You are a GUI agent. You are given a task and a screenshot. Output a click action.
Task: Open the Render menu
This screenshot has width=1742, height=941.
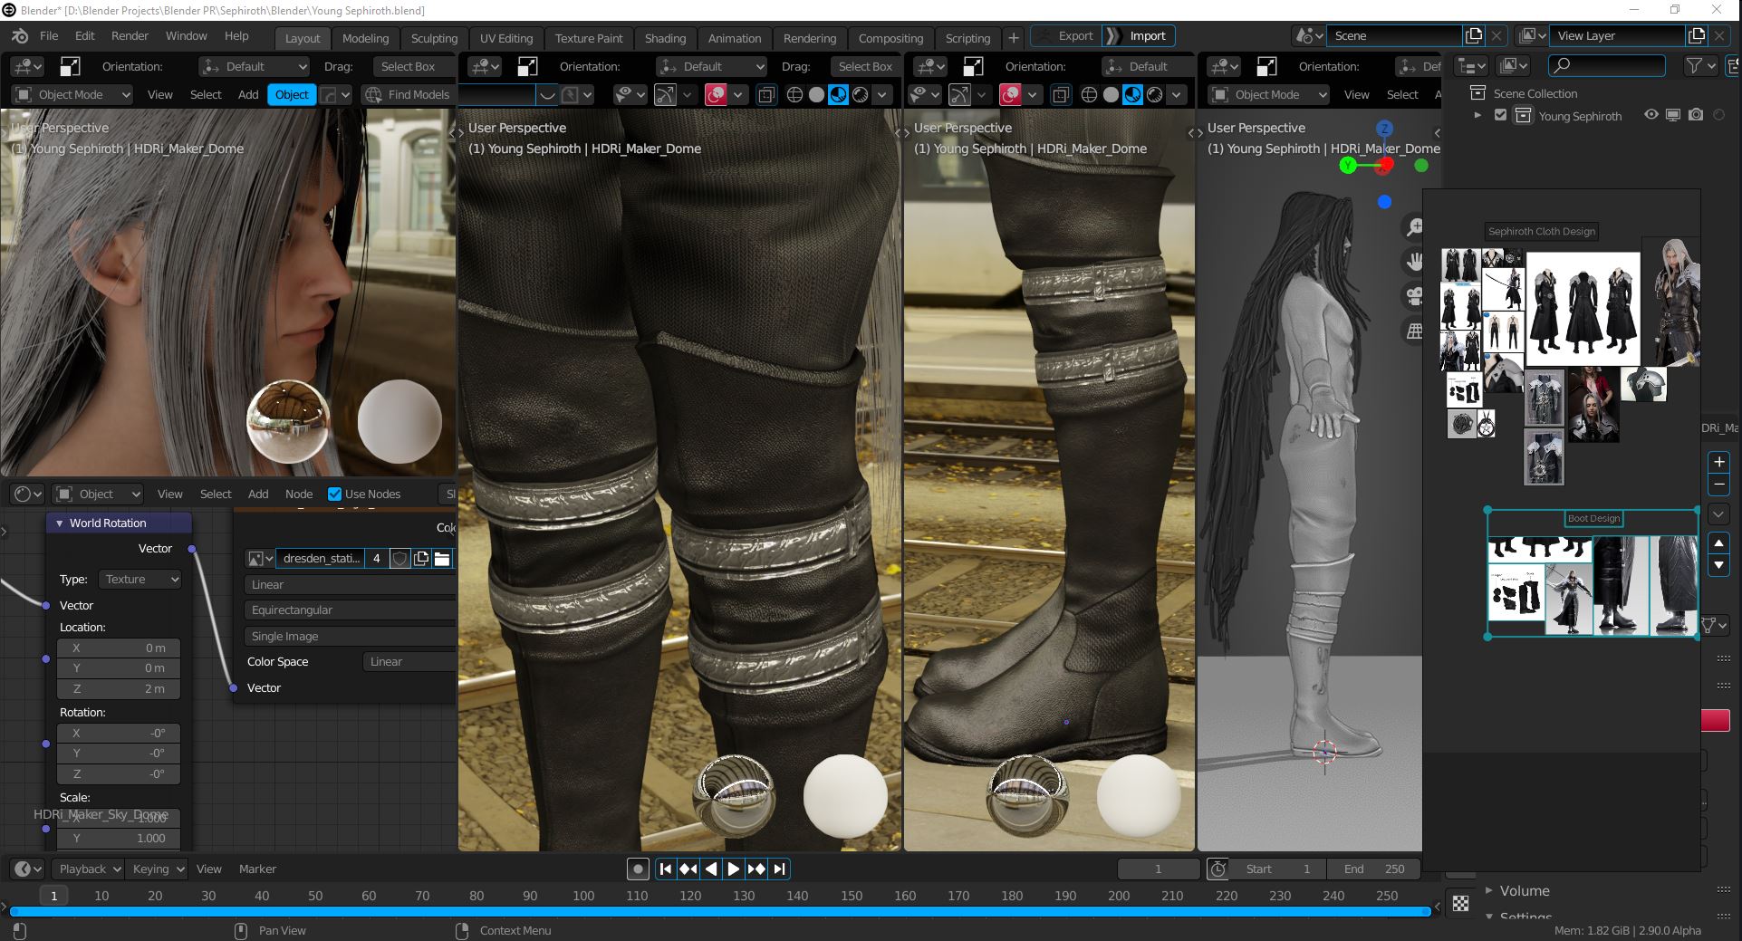[x=130, y=35]
